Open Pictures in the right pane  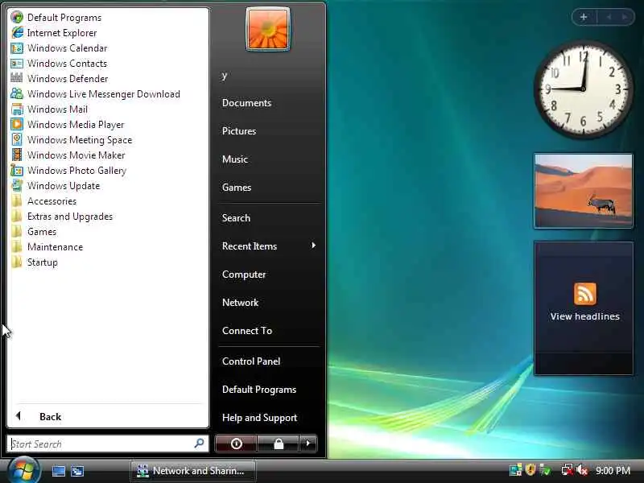point(239,131)
